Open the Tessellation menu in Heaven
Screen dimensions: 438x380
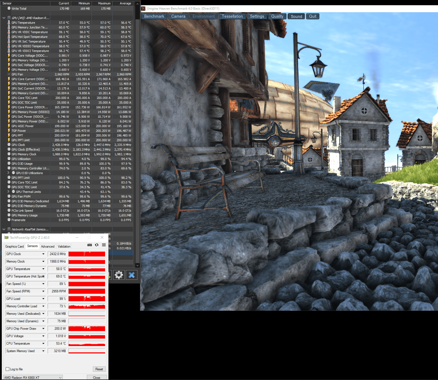pos(232,16)
